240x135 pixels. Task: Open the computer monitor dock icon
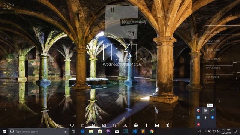72,126
